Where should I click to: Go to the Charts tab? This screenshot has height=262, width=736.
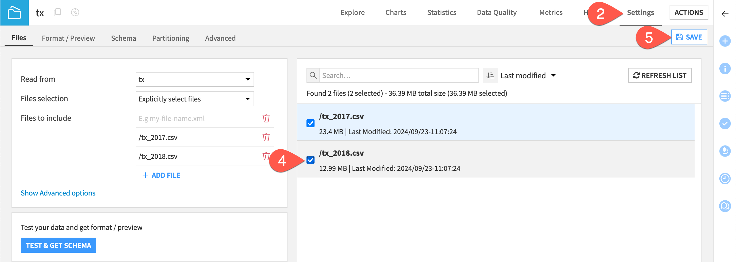396,12
